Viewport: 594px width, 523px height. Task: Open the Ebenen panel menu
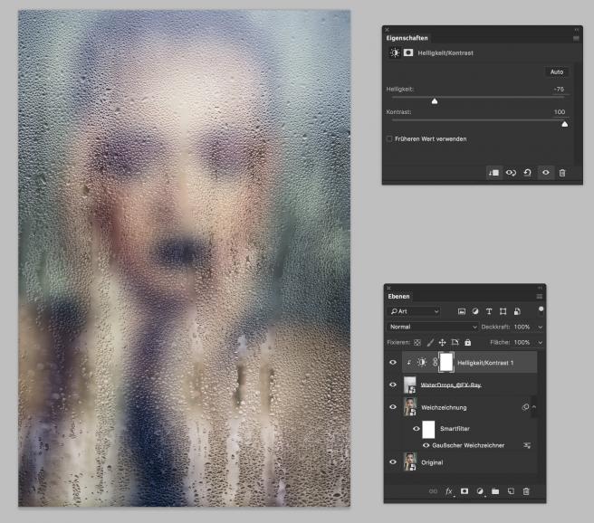click(540, 296)
